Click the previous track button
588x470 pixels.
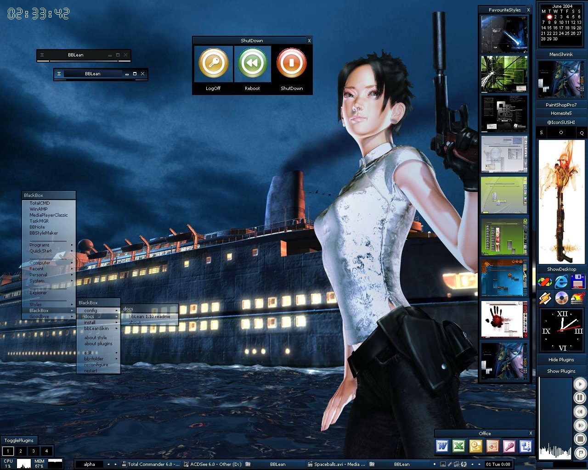point(580,411)
